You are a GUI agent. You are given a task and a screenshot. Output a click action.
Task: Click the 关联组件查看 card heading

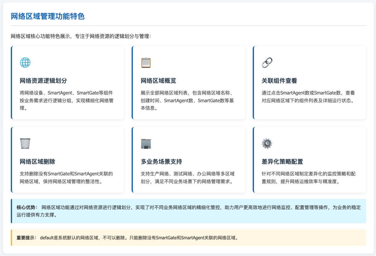tap(279, 81)
